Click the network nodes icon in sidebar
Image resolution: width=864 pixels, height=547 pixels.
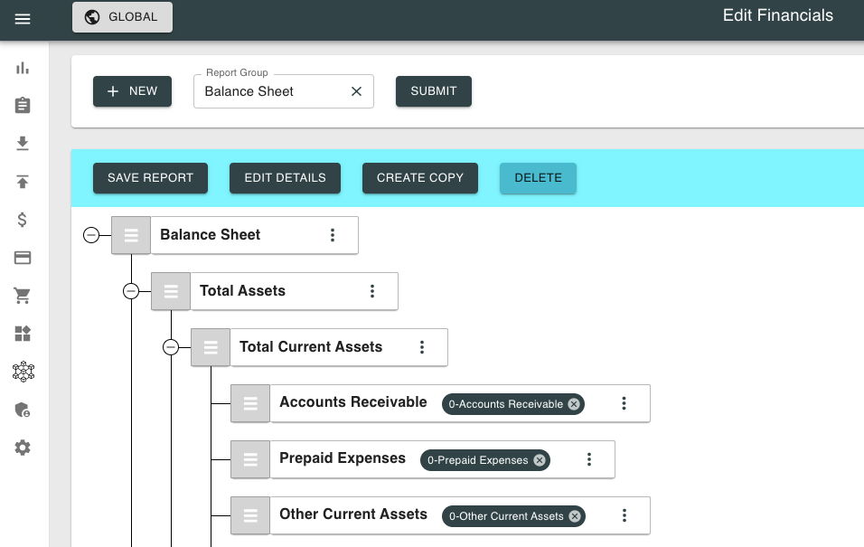coord(23,371)
